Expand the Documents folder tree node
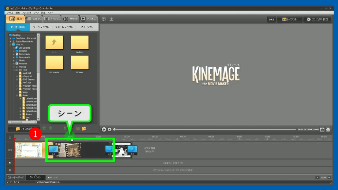The height and width of the screenshot is (190, 338). coord(14,54)
